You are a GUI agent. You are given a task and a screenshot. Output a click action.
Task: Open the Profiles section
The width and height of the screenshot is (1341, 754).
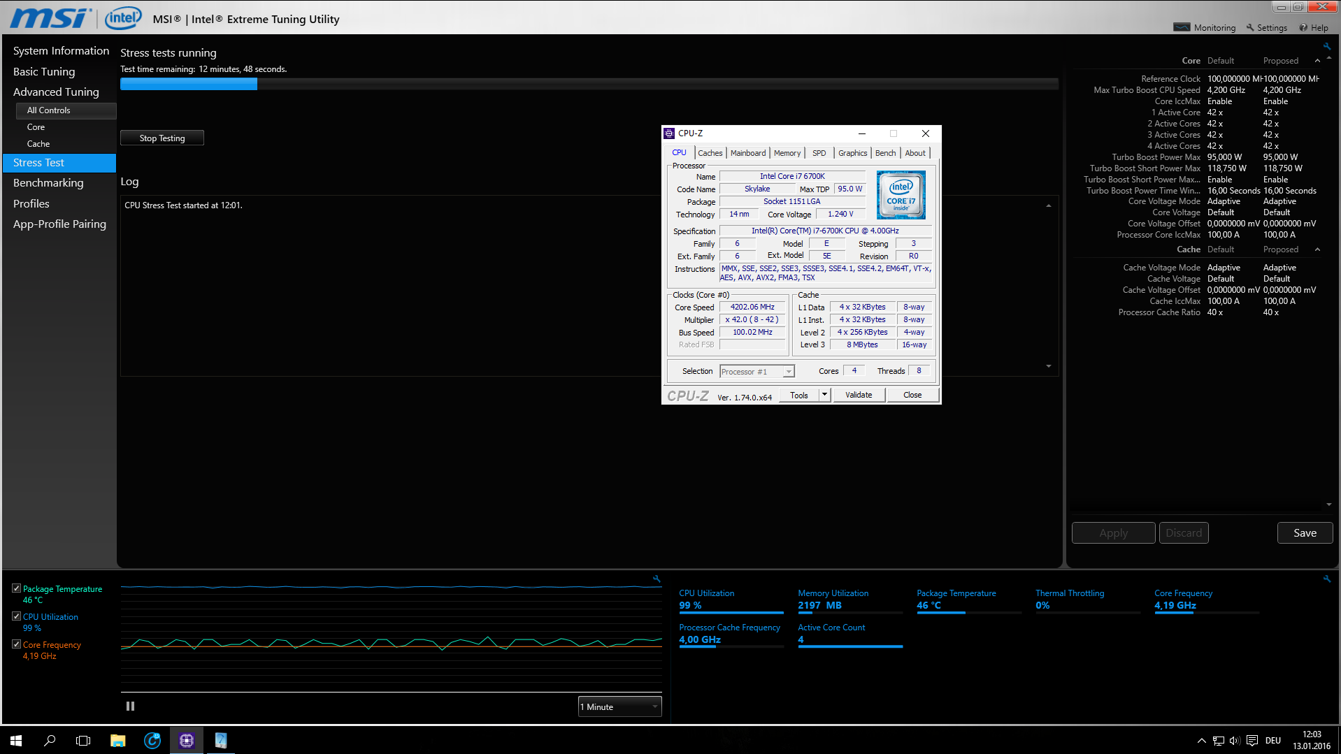(31, 203)
